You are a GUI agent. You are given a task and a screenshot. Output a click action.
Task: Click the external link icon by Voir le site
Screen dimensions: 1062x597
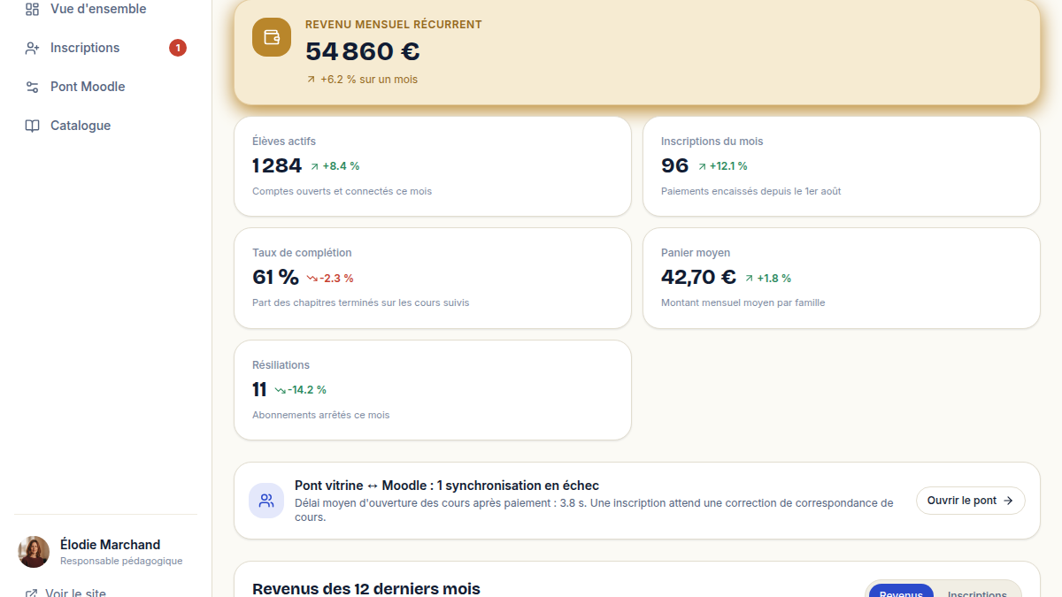click(32, 593)
